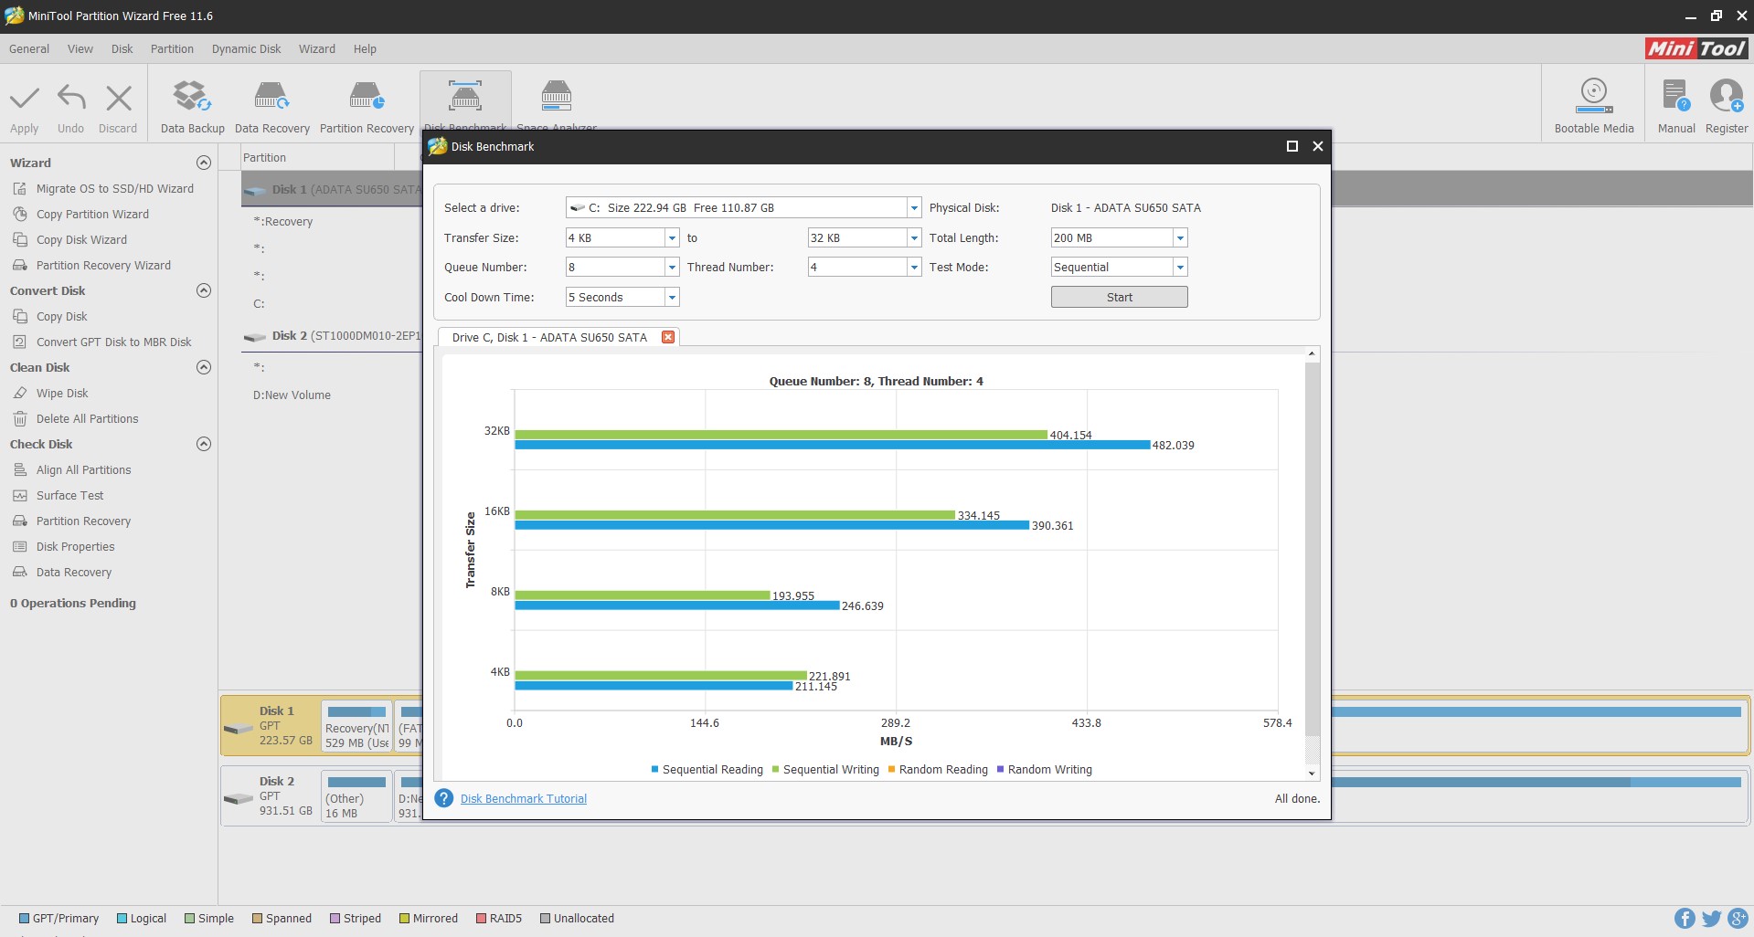Open the Disk Benchmark Tutorial link
The width and height of the screenshot is (1754, 937).
point(524,798)
